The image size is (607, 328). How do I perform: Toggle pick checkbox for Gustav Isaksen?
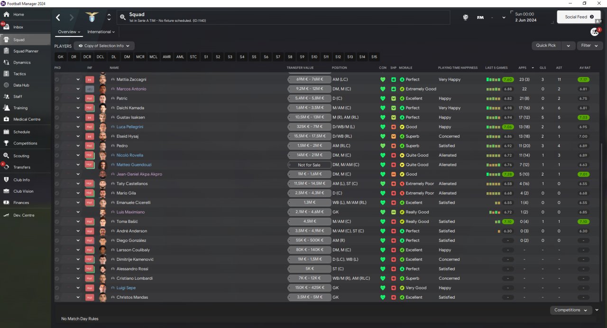(57, 117)
